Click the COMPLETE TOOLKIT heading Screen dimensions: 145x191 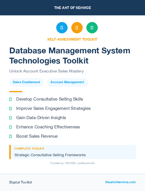tap(29, 149)
